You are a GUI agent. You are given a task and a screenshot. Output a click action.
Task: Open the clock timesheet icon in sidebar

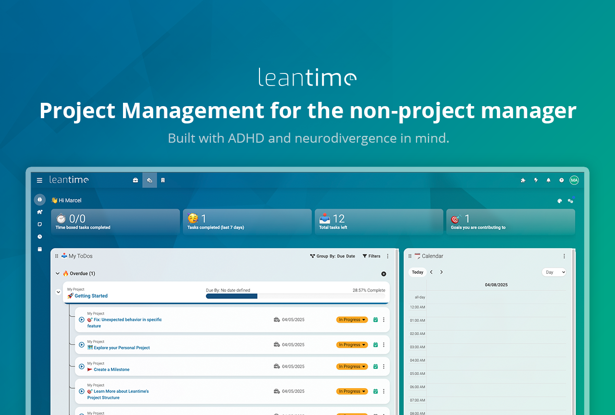point(40,237)
